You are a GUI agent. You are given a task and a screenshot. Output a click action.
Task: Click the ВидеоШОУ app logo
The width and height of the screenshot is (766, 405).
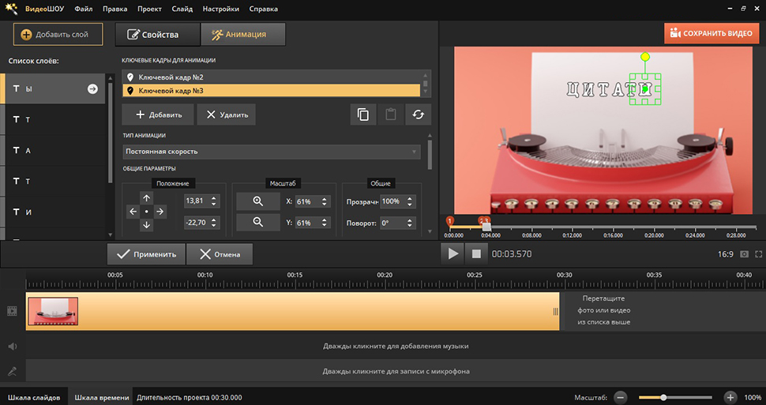tap(12, 9)
